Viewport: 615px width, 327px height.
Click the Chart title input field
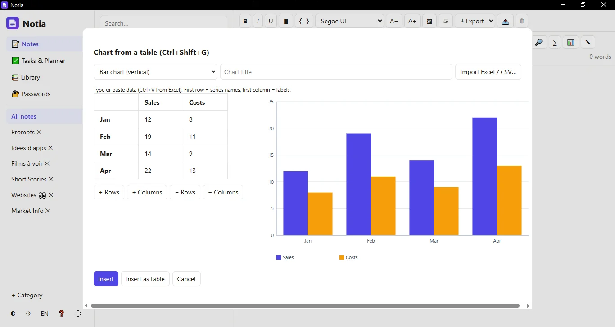336,72
